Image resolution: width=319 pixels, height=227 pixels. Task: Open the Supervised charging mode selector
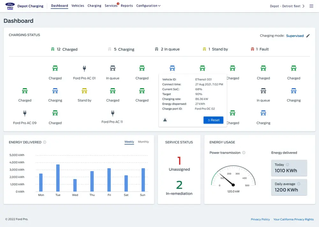(295, 36)
